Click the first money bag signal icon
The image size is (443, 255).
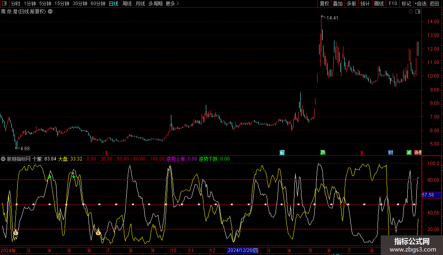[x=16, y=232]
